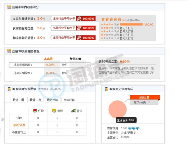Select the 最近一月 tab
The image size is (188, 164).
click(35, 100)
